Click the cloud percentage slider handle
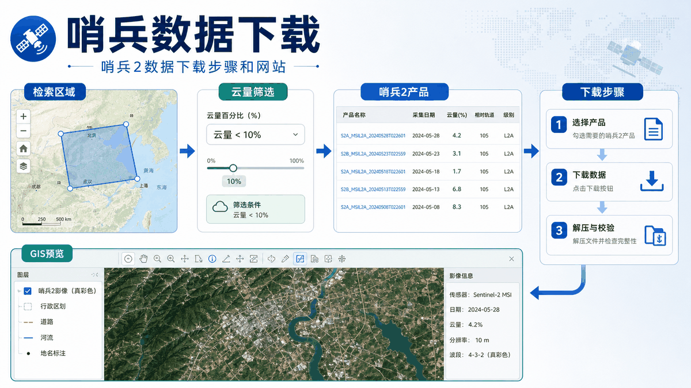 click(233, 168)
